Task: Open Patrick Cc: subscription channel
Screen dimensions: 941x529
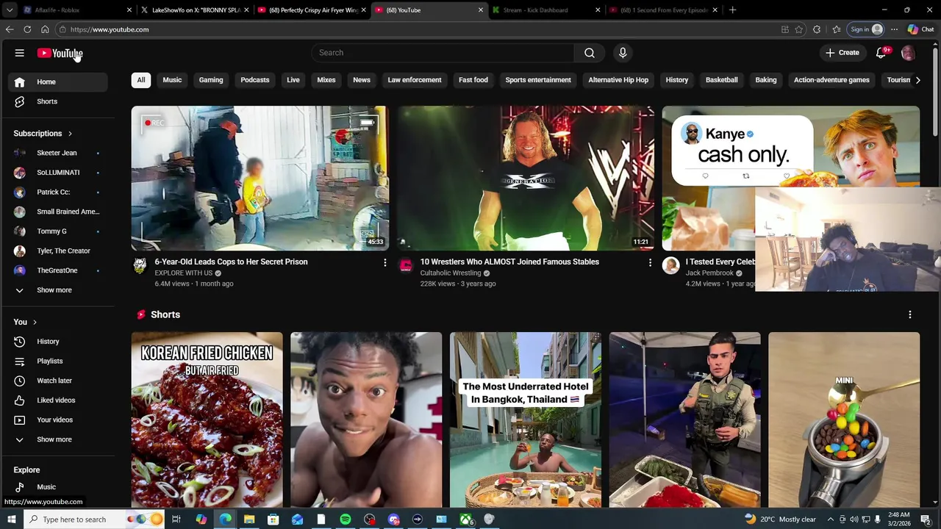Action: coord(57,192)
